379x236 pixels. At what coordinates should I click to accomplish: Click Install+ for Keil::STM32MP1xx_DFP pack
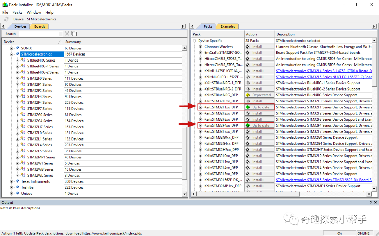point(259,186)
